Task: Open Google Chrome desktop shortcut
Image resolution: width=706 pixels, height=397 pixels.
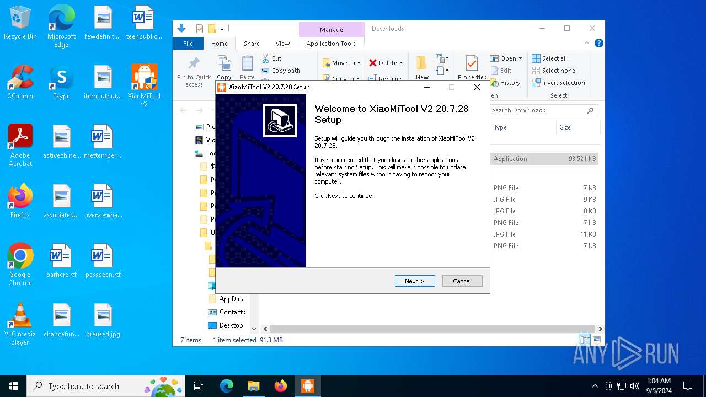Action: click(x=20, y=265)
